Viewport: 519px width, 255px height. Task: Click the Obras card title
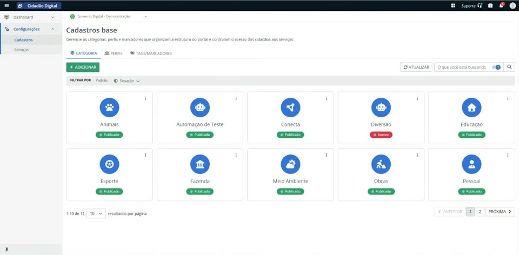tap(381, 181)
